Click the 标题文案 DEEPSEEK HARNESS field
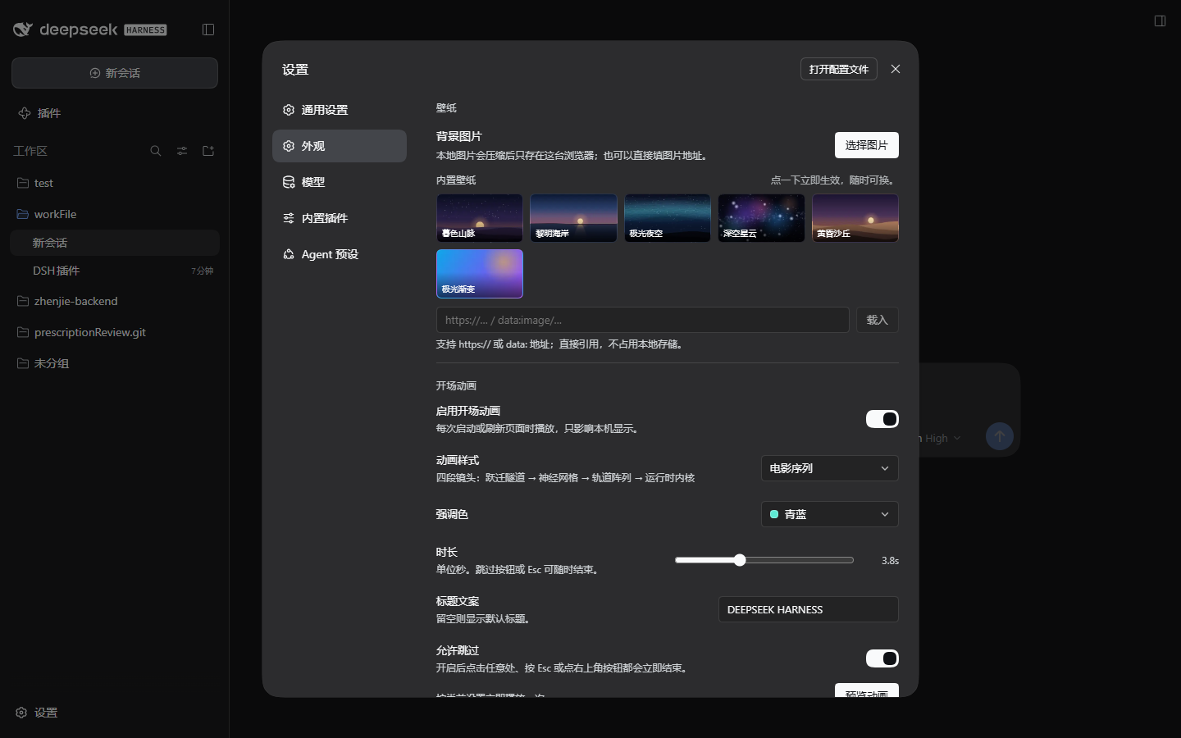Image resolution: width=1181 pixels, height=738 pixels. point(809,609)
